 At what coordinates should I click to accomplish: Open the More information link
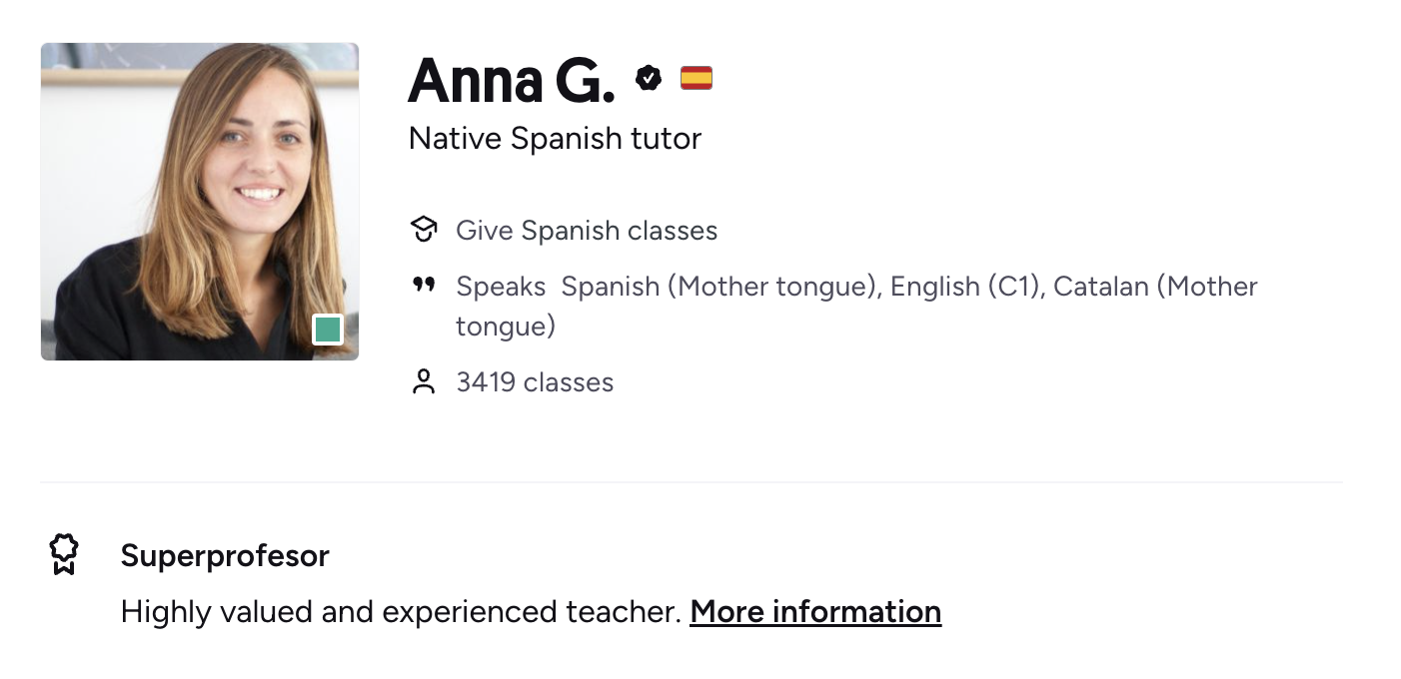click(815, 611)
